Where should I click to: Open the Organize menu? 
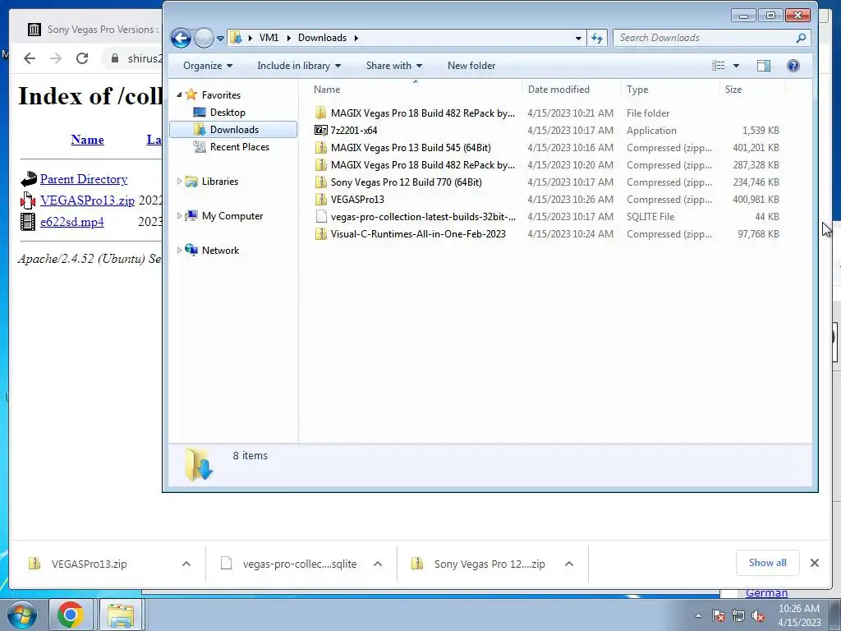tap(208, 66)
